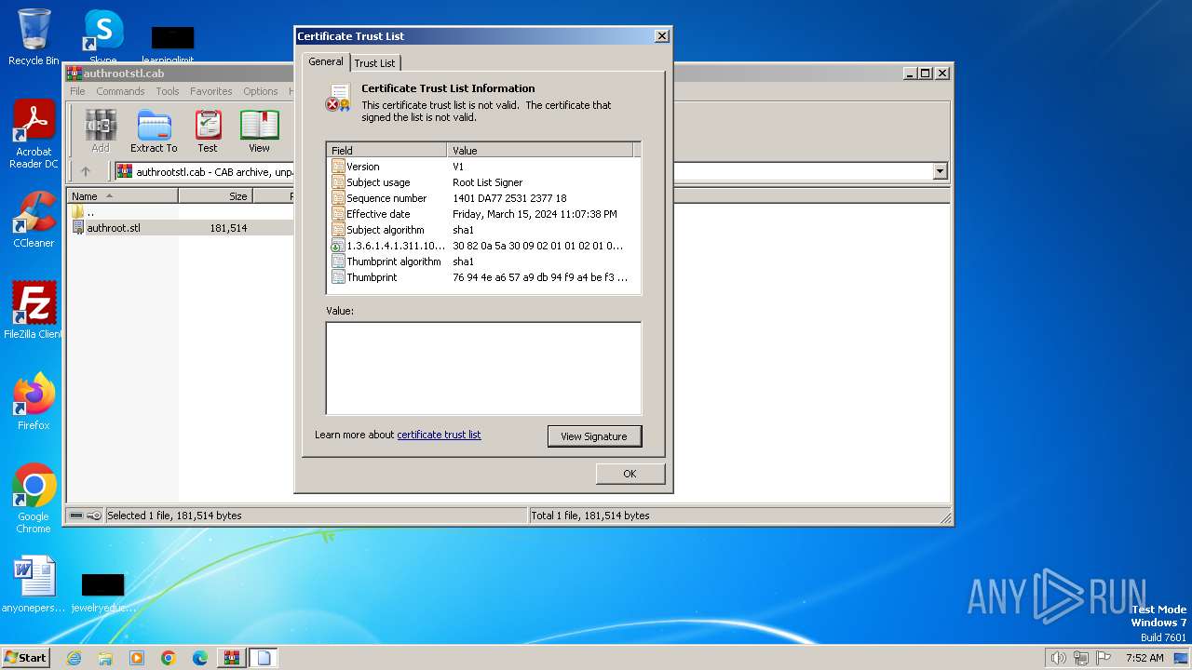Switch to the Trust List tab
The image size is (1192, 670).
[374, 62]
